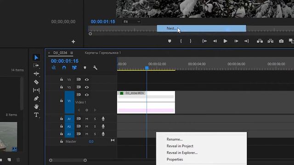
Task: Toggle V2 track lock
Action: 62,87
